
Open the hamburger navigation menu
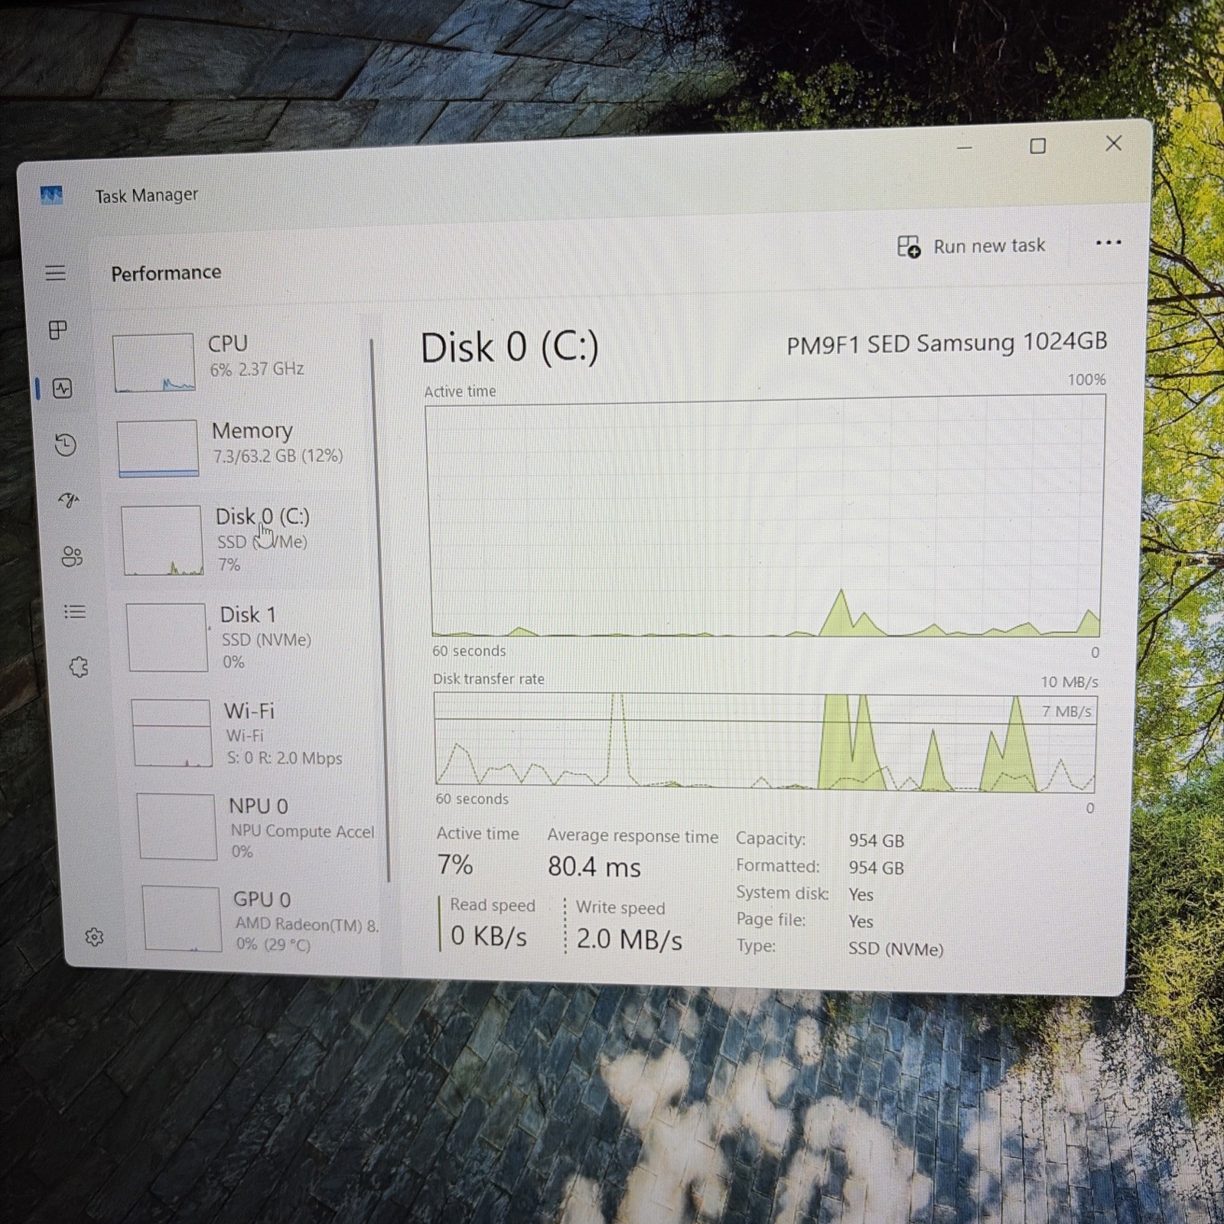[55, 273]
